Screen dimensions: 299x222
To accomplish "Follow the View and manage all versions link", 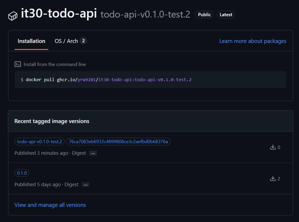I will coord(50,205).
